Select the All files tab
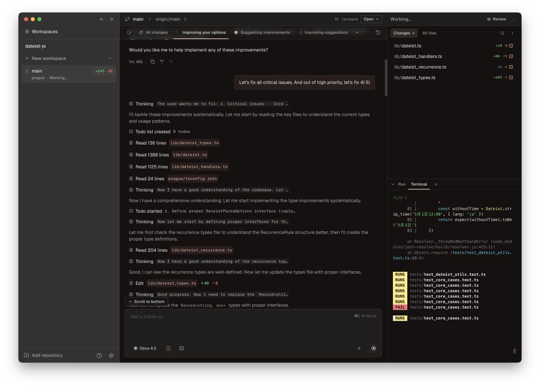This screenshot has width=540, height=387. click(x=429, y=33)
